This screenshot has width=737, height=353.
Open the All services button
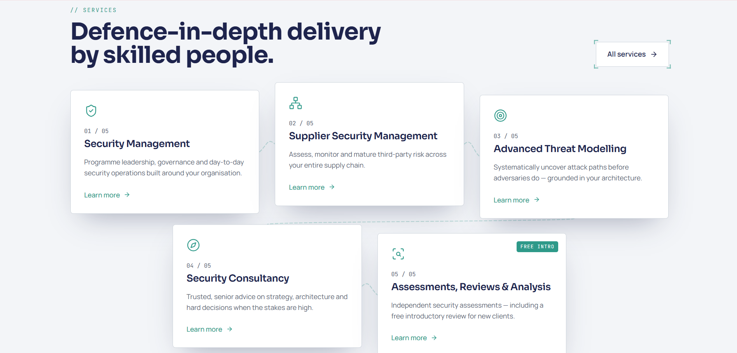(x=632, y=54)
